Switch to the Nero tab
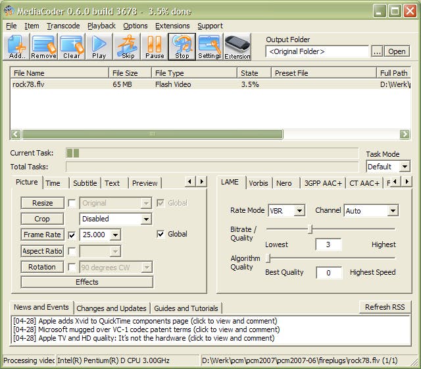Viewport: 421px width, 369px height. pyautogui.click(x=286, y=183)
